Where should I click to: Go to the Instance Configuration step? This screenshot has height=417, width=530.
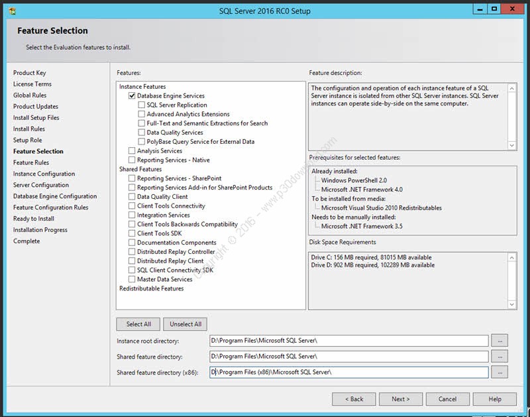44,174
